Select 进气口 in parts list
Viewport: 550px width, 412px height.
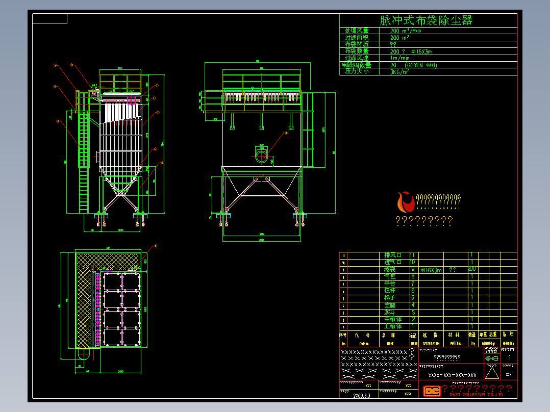click(x=393, y=262)
